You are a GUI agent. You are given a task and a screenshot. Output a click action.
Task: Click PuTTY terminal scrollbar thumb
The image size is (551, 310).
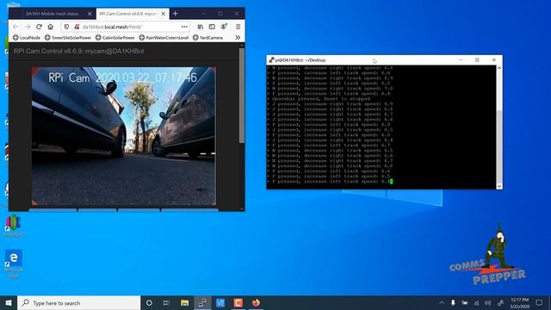tap(499, 146)
